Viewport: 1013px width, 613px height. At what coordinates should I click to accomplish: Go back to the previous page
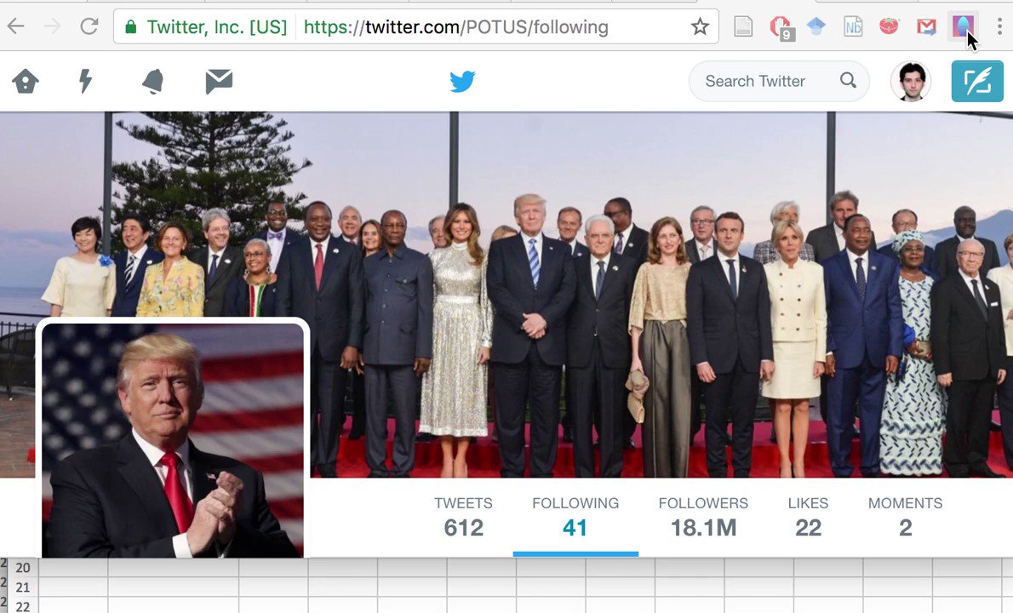(16, 26)
